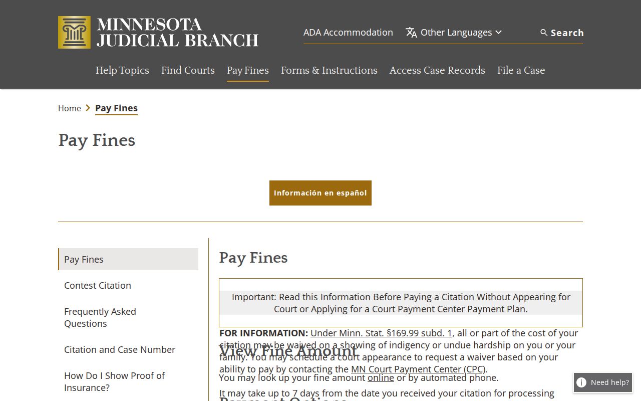Click the Minnesota Judicial Branch title text
The width and height of the screenshot is (641, 401).
177,33
